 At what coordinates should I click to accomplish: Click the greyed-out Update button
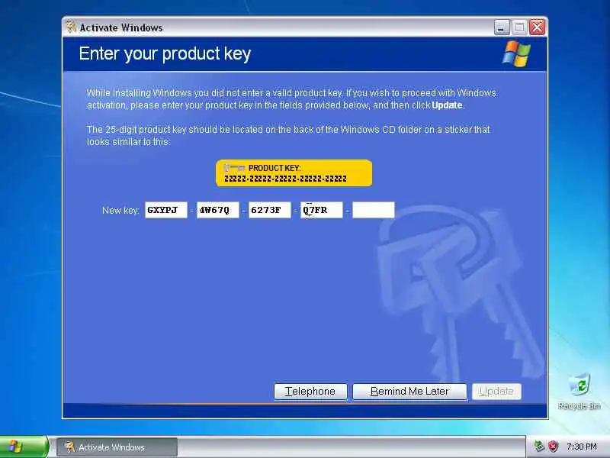496,392
